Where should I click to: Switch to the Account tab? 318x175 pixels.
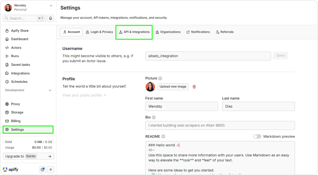click(71, 32)
